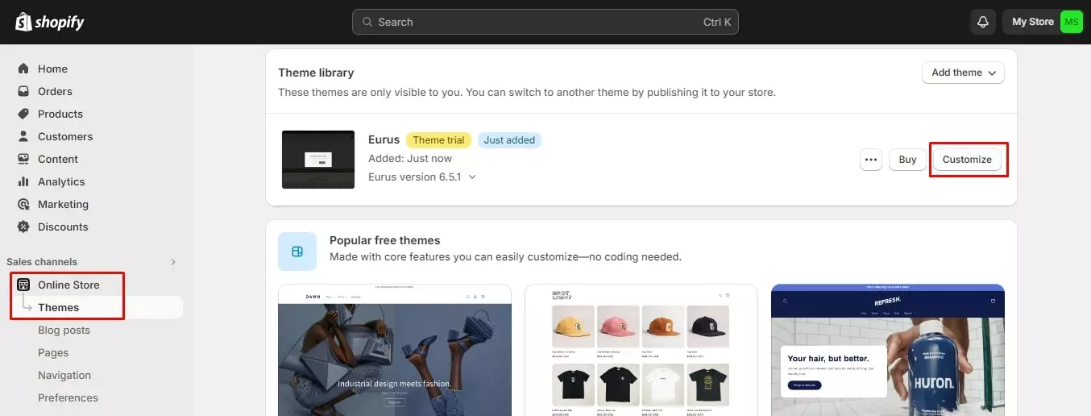1091x416 pixels.
Task: Open Navigation submenu item
Action: click(64, 375)
